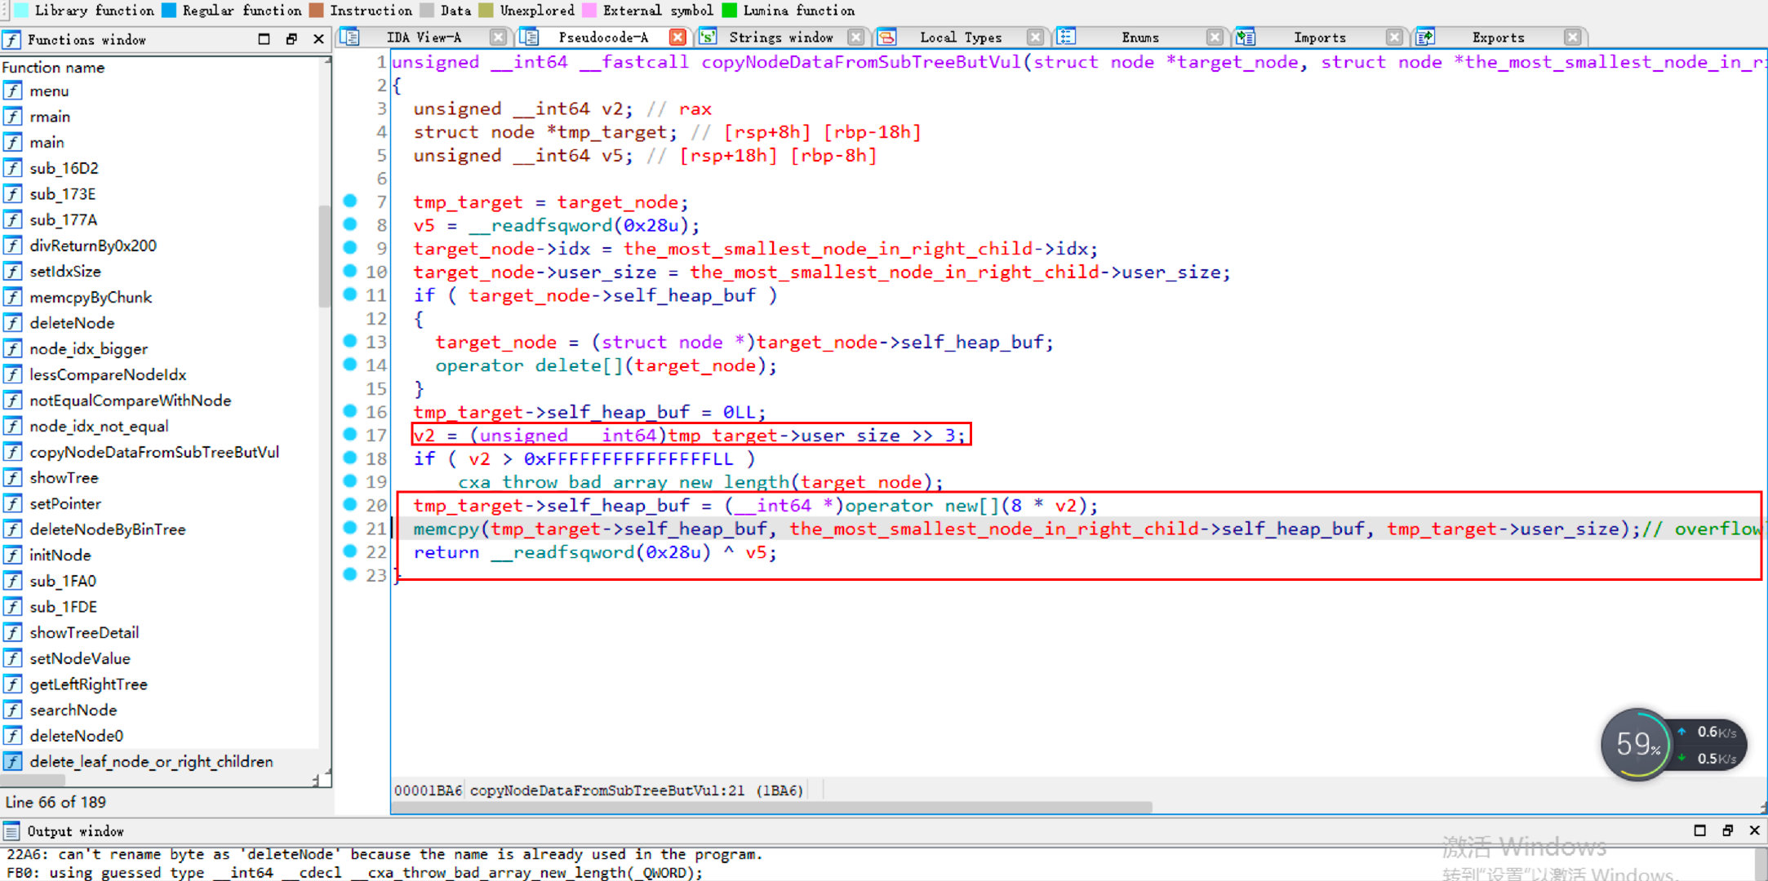Screen dimensions: 1768x881
Task: Open the Local Types tab
Action: coord(960,38)
